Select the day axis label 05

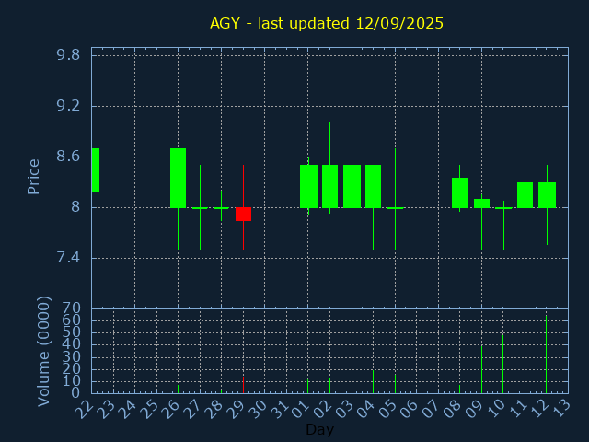pyautogui.click(x=387, y=409)
